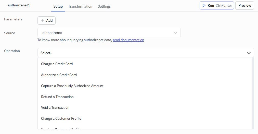This screenshot has height=134, width=258.
Task: Click the Run play triangle icon
Action: point(204,5)
